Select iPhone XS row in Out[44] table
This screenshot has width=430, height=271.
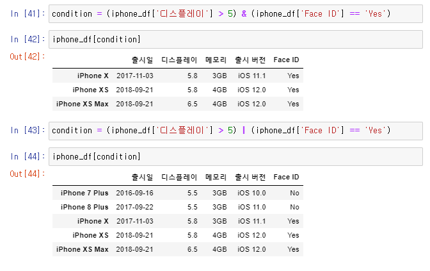coord(178,235)
